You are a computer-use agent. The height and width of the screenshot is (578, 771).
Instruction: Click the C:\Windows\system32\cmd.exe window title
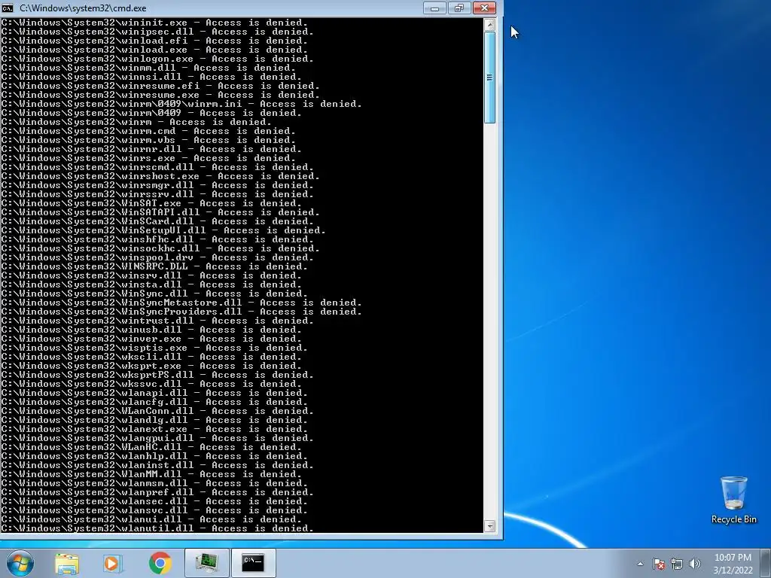(x=83, y=8)
